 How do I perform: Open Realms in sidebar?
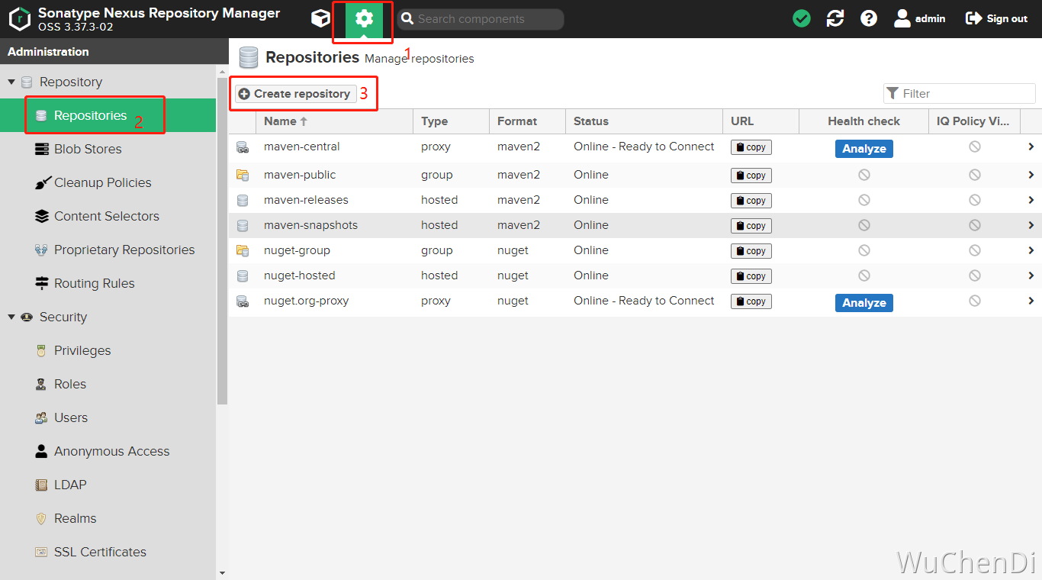(x=108, y=518)
